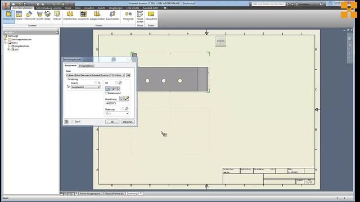Open the Skalierung 2:1 dropdown
This screenshot has height=202, width=360.
tap(127, 113)
